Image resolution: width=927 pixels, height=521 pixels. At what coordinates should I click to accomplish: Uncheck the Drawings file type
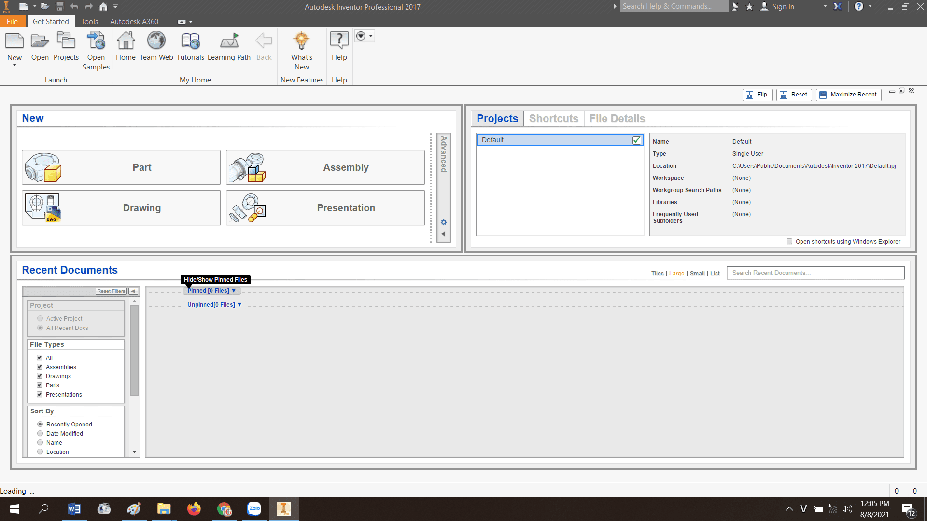tap(40, 376)
